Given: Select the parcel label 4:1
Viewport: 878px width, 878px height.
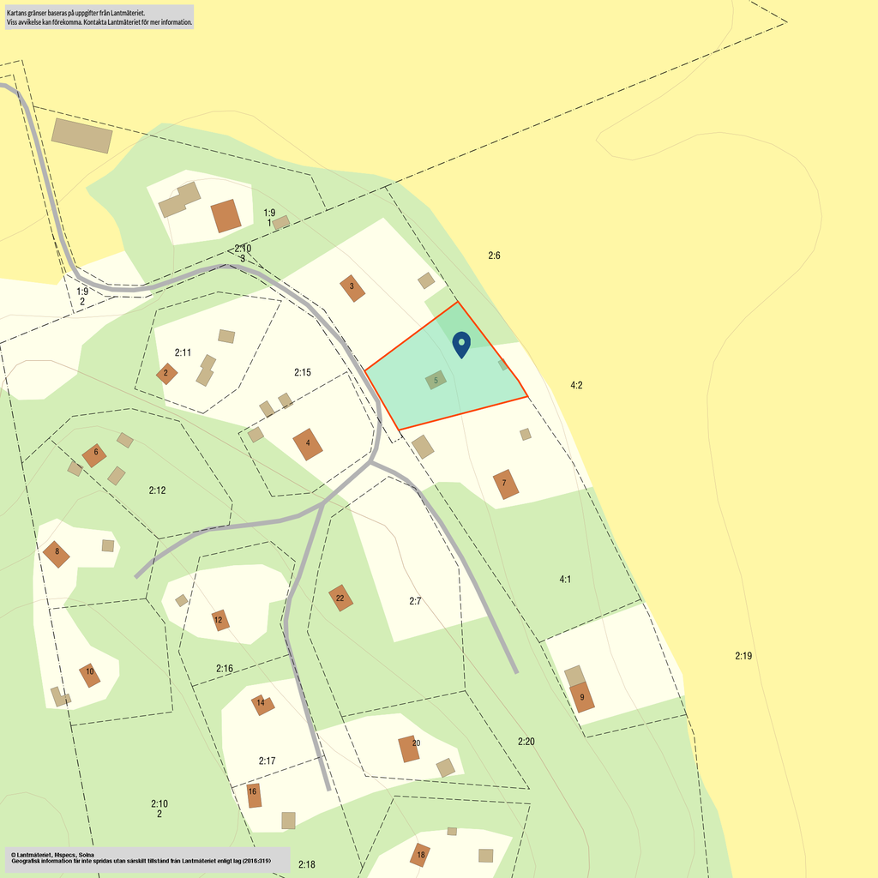Looking at the screenshot, I should [x=565, y=580].
